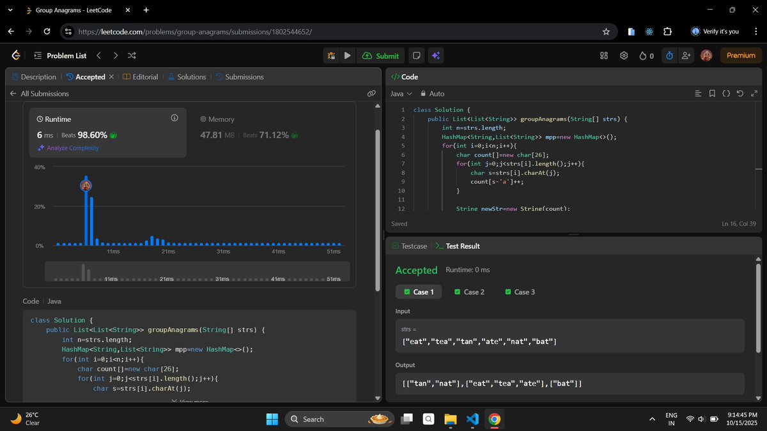The image size is (767, 431).
Task: Show runtime info tooltip icon
Action: (174, 119)
